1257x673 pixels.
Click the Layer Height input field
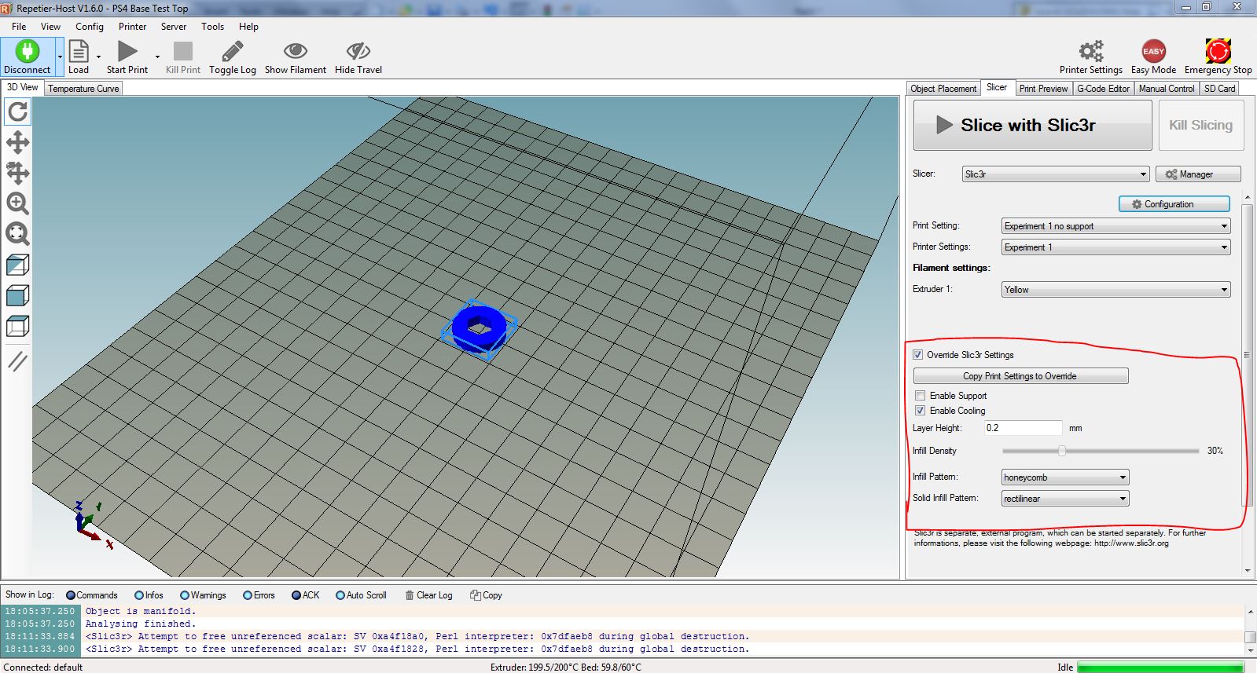[1023, 428]
